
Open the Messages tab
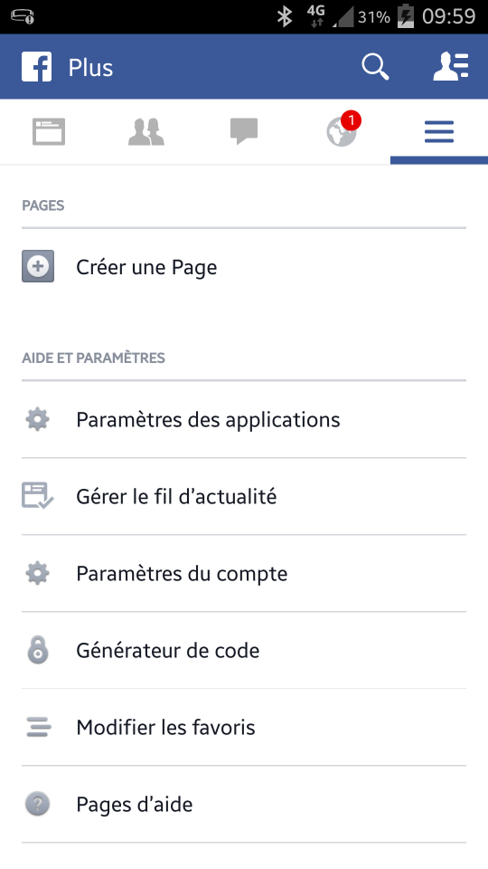244,132
